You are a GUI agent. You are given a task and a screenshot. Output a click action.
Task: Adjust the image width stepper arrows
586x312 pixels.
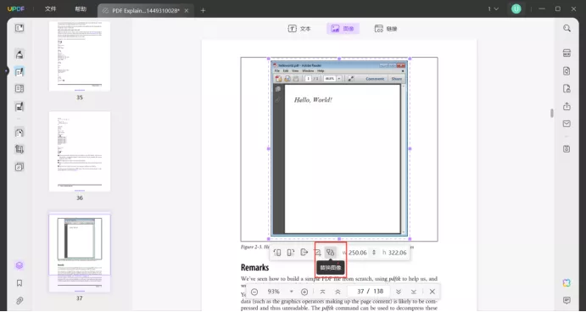click(374, 253)
